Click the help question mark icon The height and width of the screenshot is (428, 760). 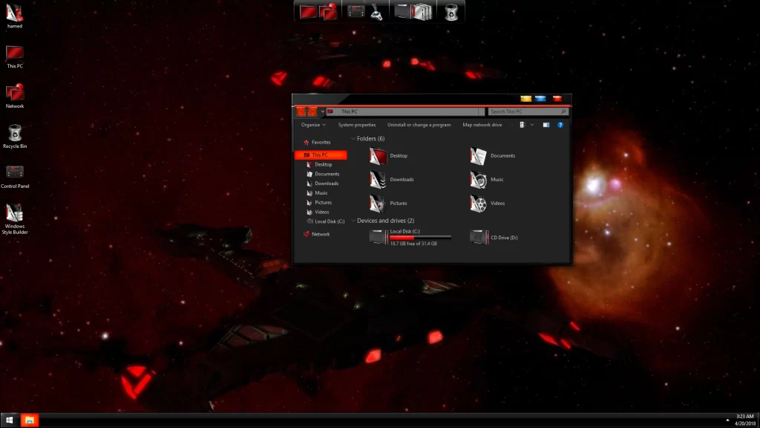(560, 125)
